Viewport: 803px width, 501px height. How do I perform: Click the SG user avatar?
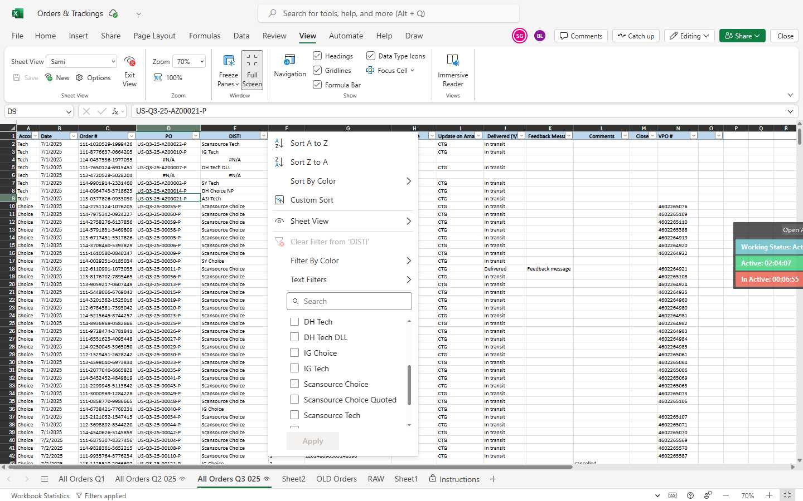(x=519, y=36)
